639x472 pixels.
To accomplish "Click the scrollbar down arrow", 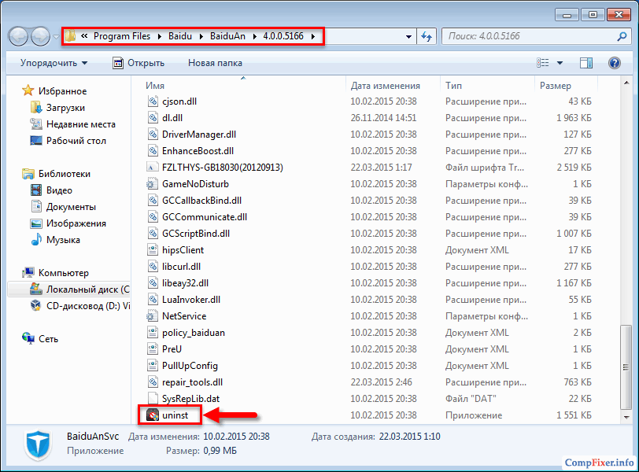I will click(x=626, y=418).
